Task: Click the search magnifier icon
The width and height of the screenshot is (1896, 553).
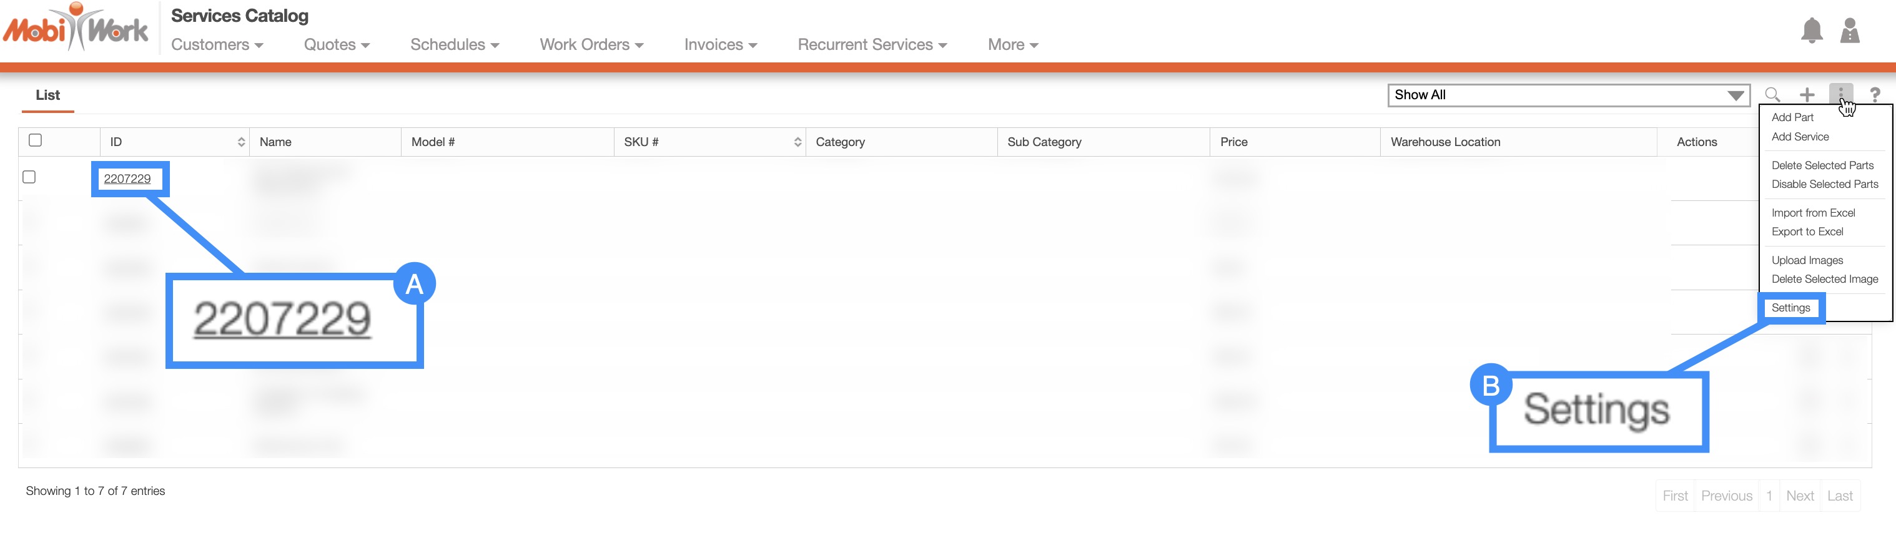Action: [x=1772, y=95]
